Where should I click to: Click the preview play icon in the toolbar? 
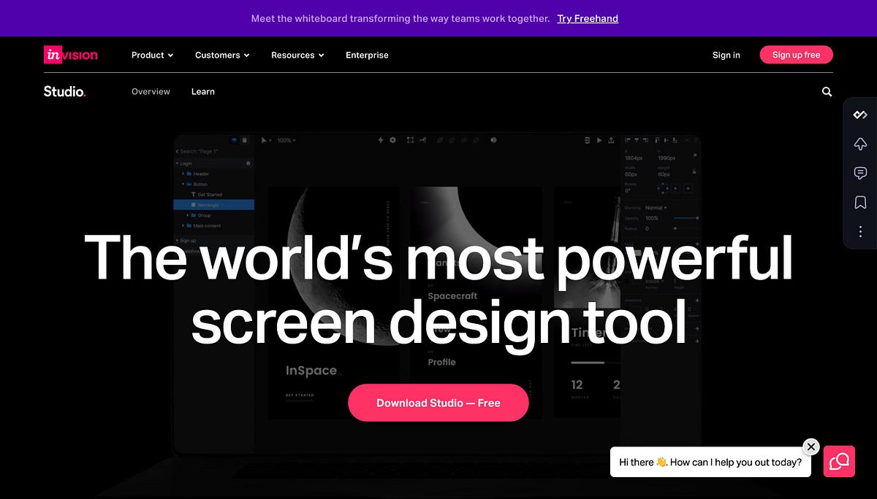[x=599, y=139]
